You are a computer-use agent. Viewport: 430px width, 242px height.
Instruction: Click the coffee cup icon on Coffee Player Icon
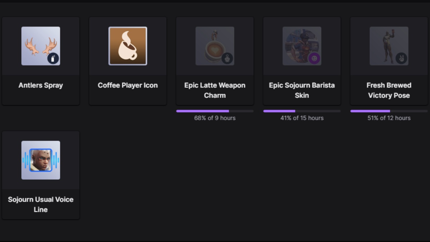[128, 46]
